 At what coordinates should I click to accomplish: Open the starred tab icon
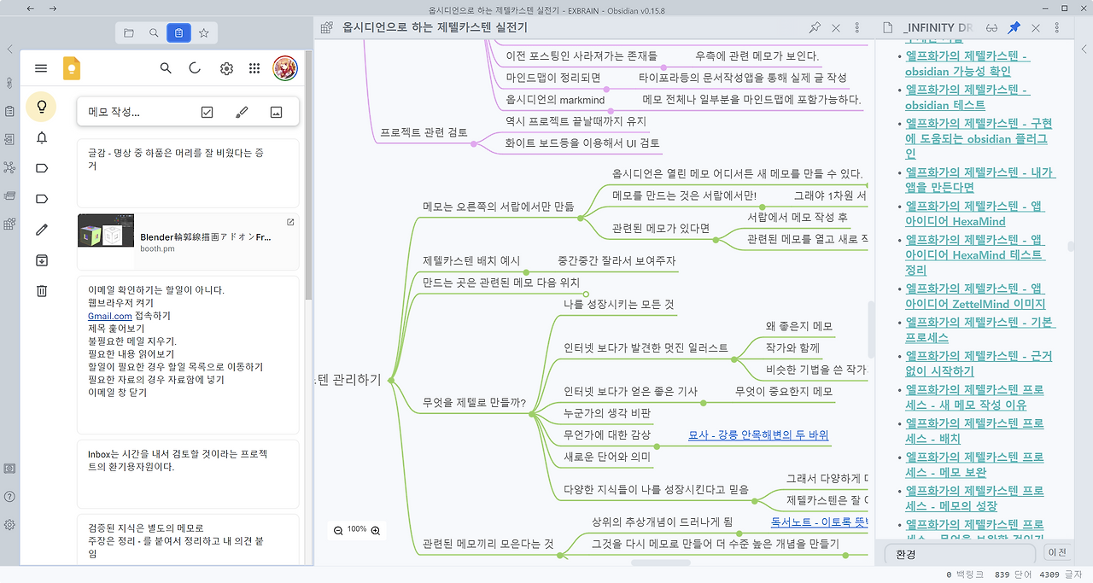(203, 33)
